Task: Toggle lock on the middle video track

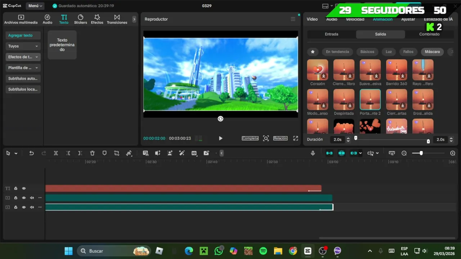Action: point(16,198)
